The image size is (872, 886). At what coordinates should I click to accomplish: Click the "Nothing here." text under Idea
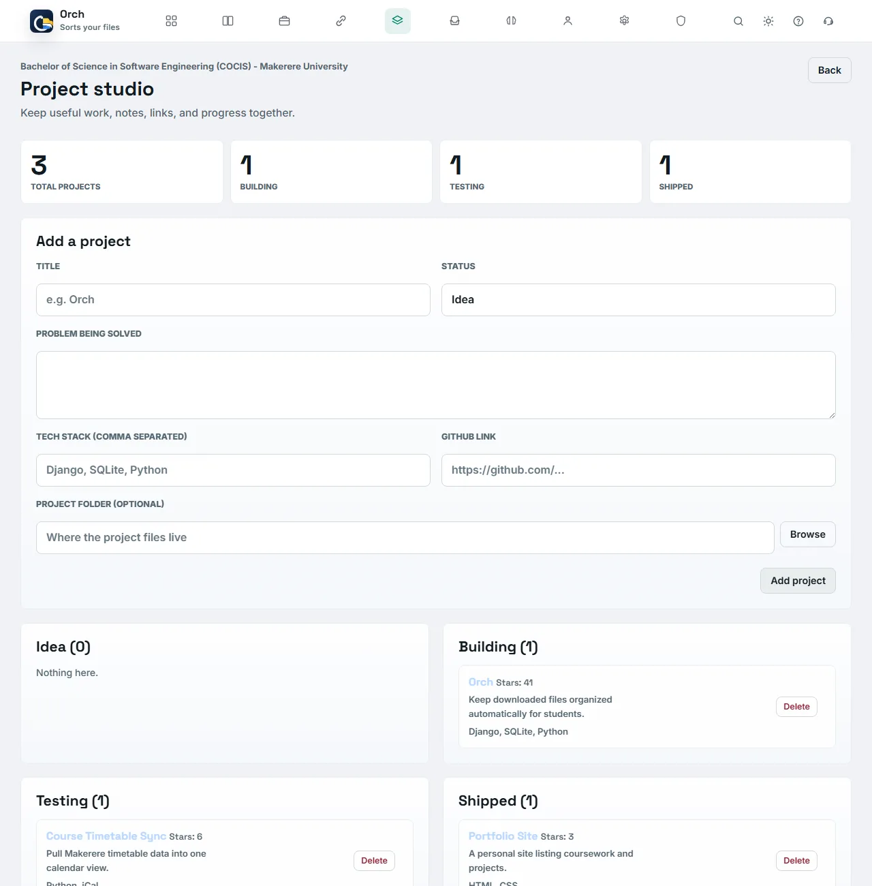click(x=67, y=673)
